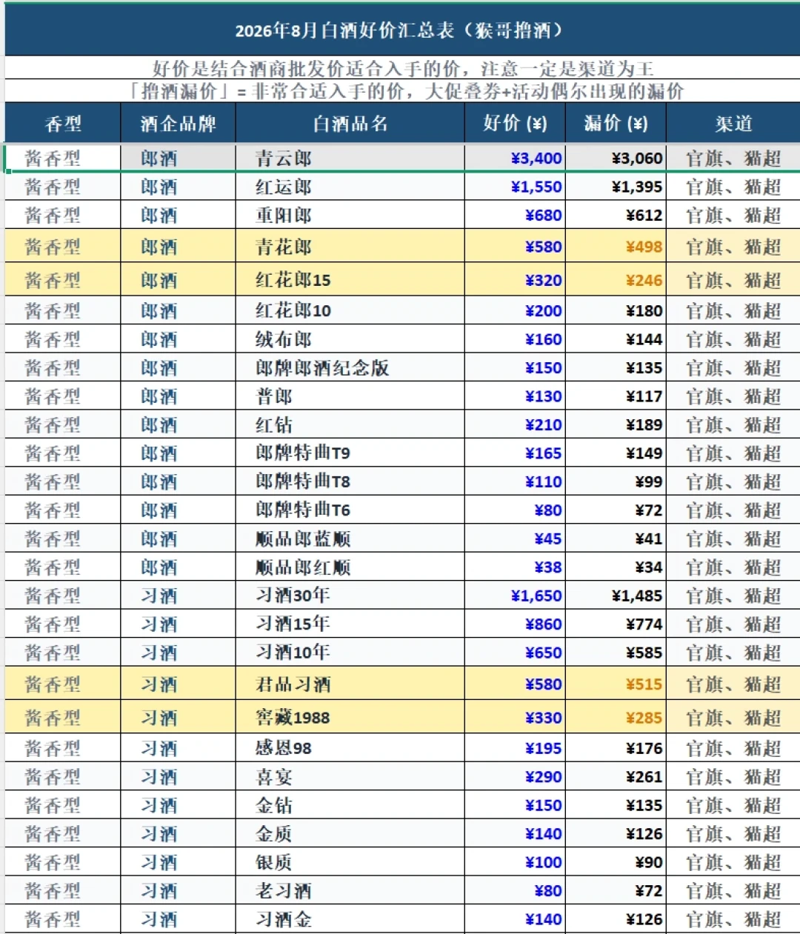This screenshot has height=934, width=800.
Task: Select the '重阳郎' cell
Action: coord(350,215)
